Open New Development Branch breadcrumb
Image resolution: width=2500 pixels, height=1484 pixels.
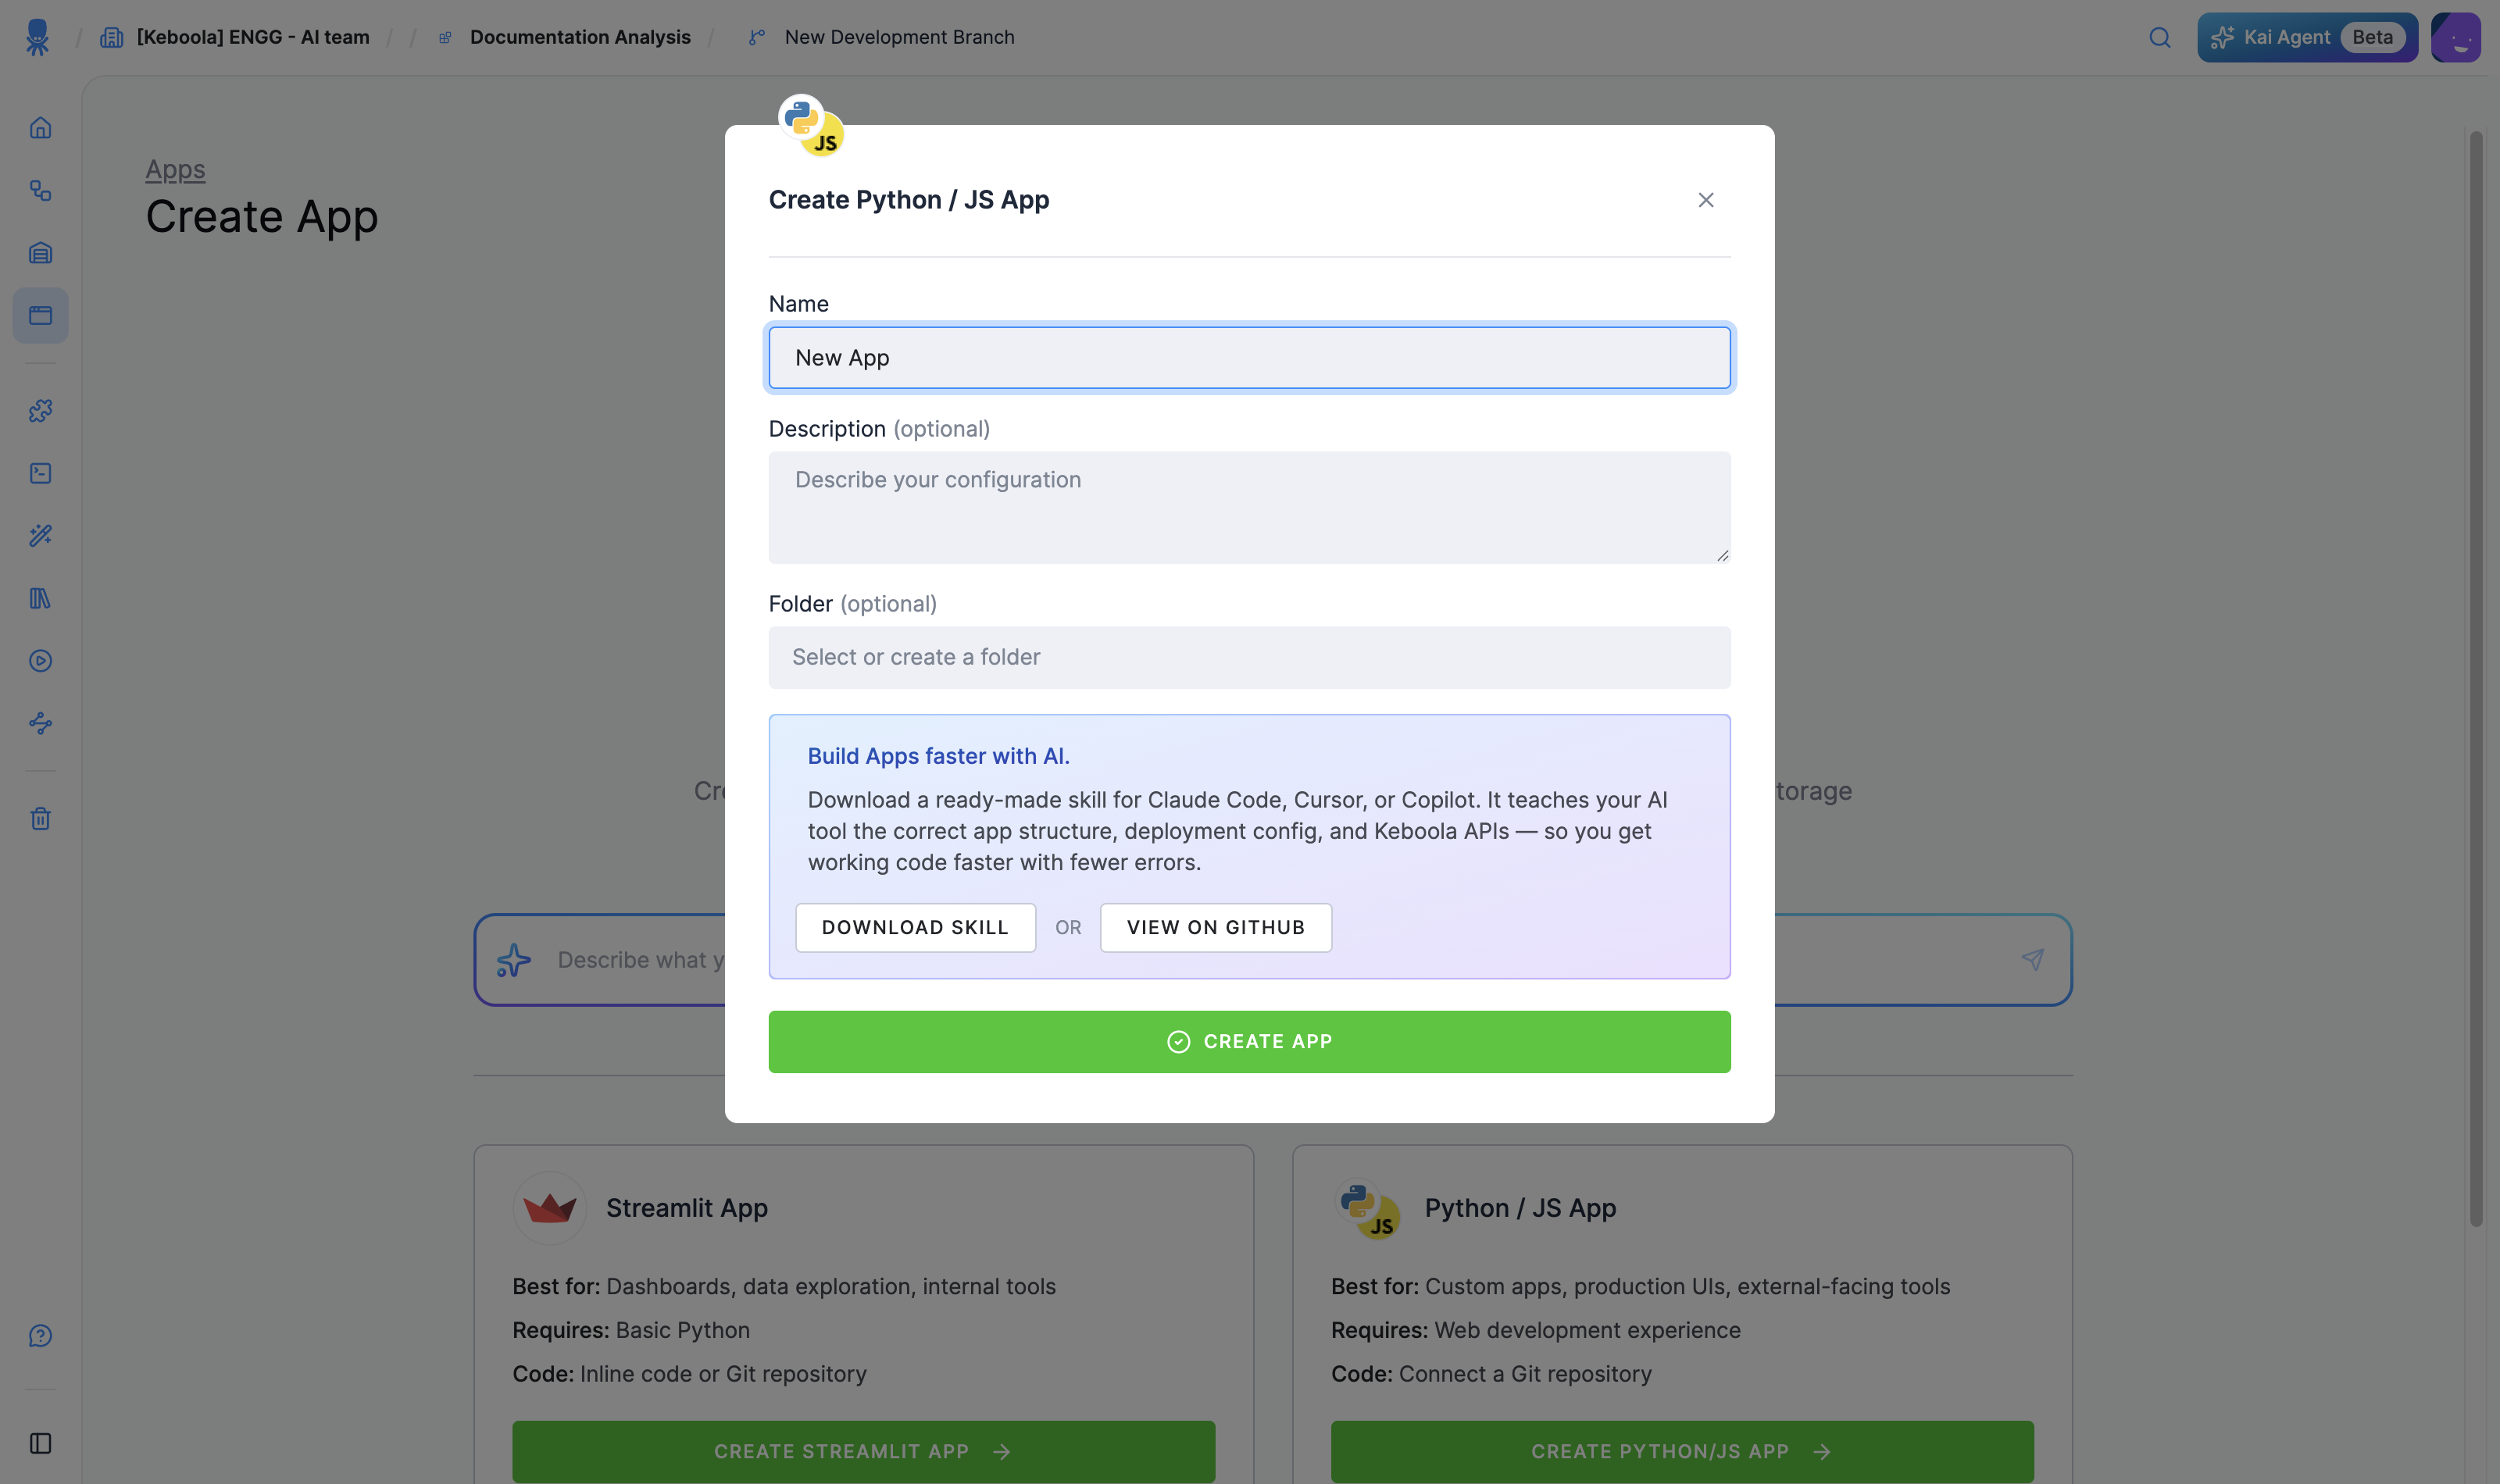click(899, 37)
